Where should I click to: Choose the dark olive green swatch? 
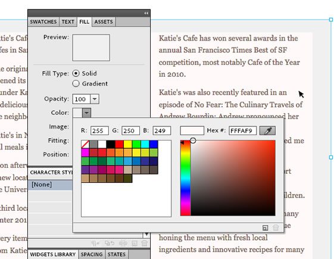coord(128,179)
